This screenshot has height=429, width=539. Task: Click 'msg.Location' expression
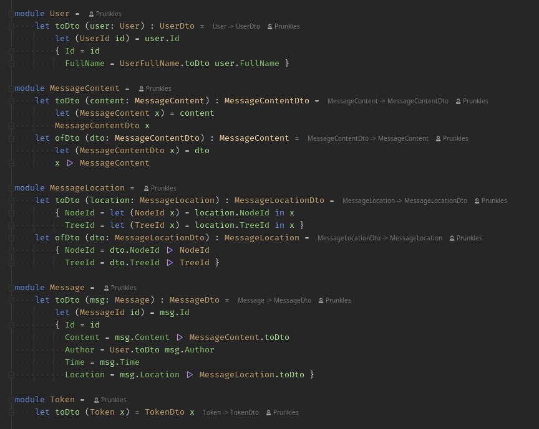(x=149, y=375)
